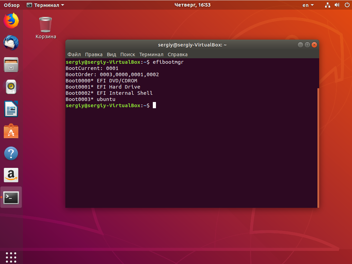The image size is (352, 264).
Task: Select the Terminal icon in dock
Action: point(11,197)
